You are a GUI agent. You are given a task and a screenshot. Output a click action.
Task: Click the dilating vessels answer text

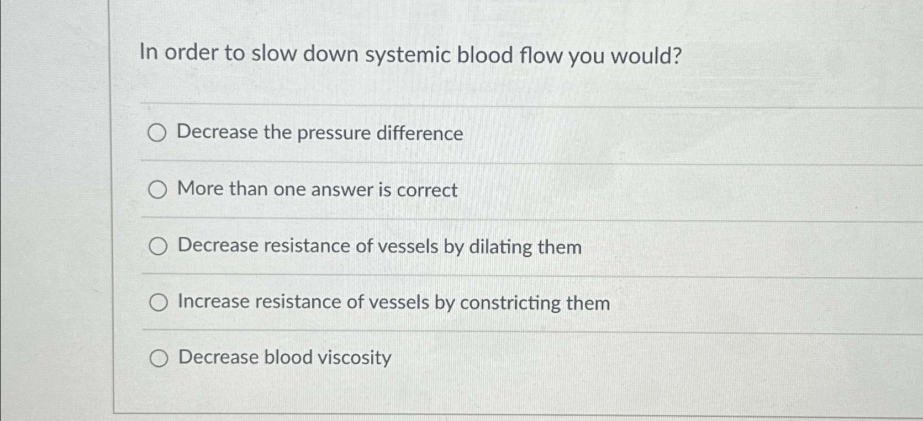(x=379, y=247)
